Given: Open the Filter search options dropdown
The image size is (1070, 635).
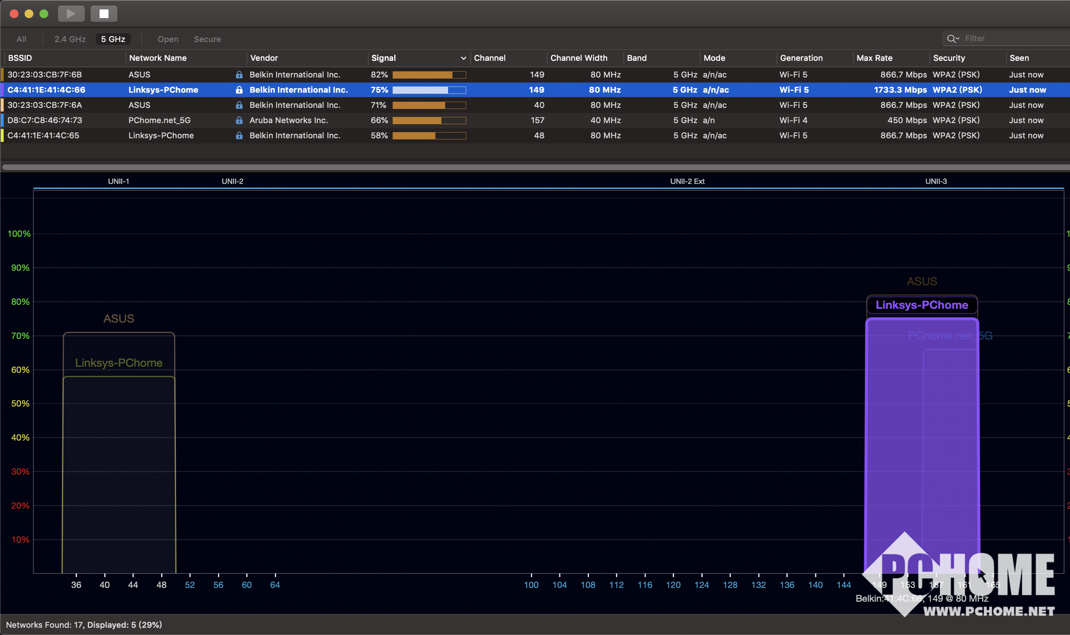Looking at the screenshot, I should click(957, 38).
